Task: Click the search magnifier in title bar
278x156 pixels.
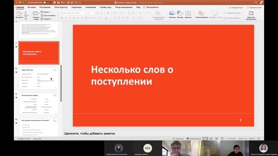Action: [x=256, y=3]
